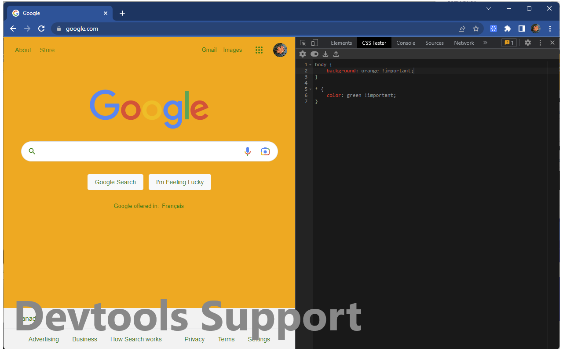Open the Chrome profile avatar in toolbar

tap(536, 29)
